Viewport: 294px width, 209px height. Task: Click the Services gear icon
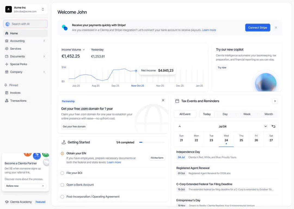[x=7, y=48]
